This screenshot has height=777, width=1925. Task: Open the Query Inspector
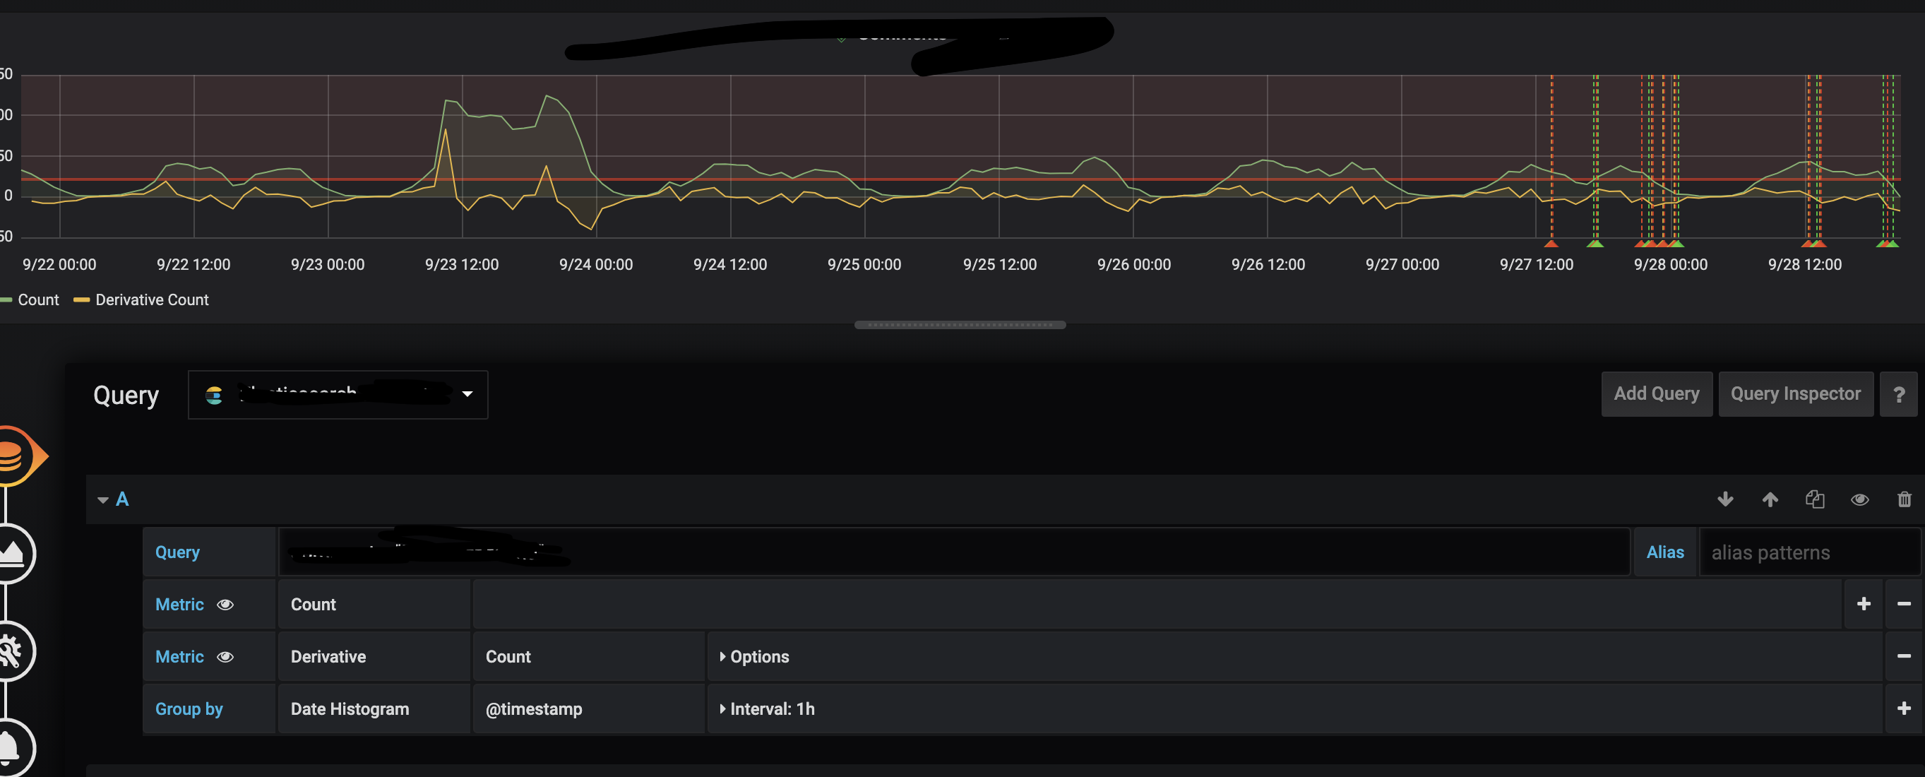tap(1796, 394)
